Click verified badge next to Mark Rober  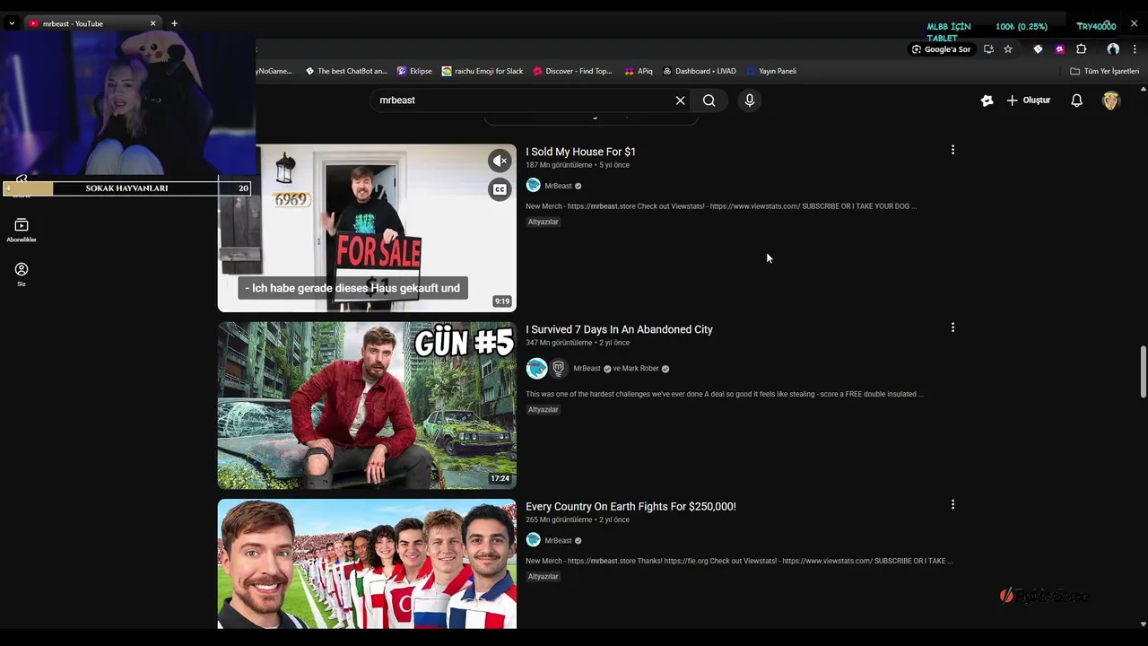pos(665,369)
